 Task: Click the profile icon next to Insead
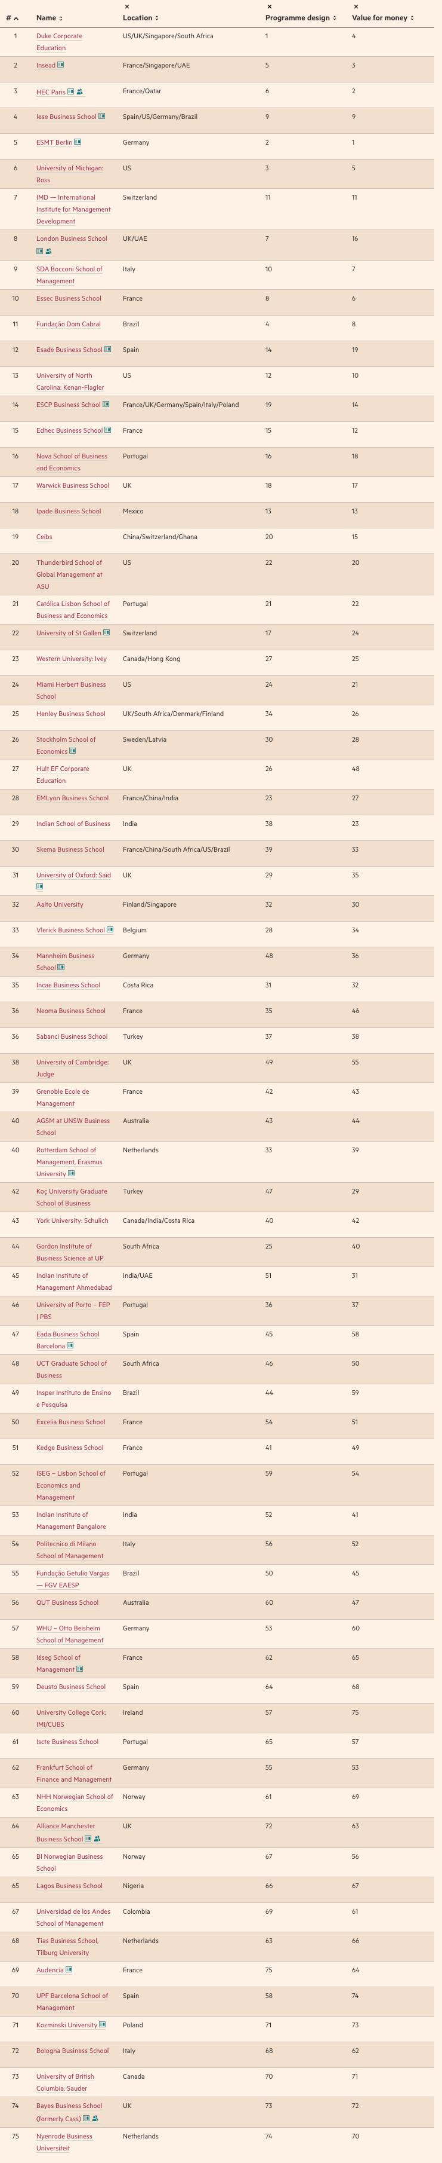pyautogui.click(x=60, y=66)
